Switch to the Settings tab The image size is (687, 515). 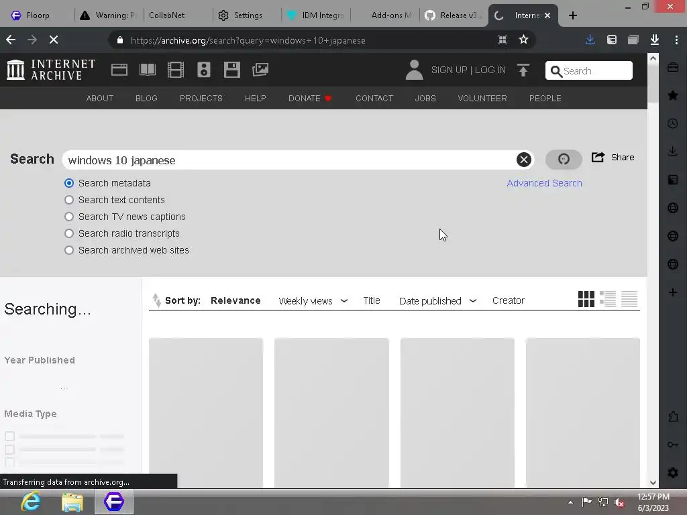(x=247, y=15)
